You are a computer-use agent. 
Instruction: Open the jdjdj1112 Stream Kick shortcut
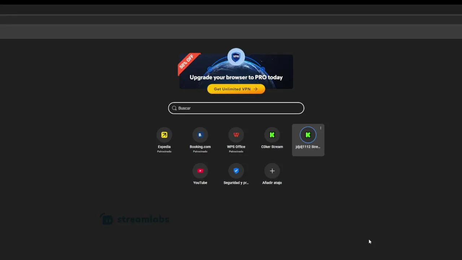tap(308, 135)
